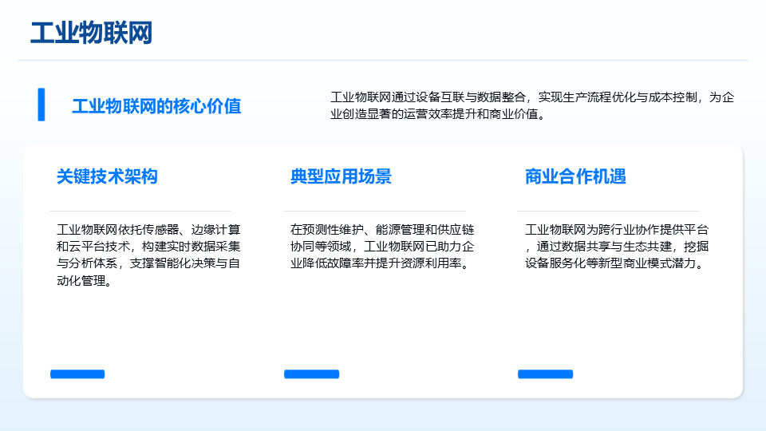
Task: Click the main title 工业物联网
Action: pos(91,34)
